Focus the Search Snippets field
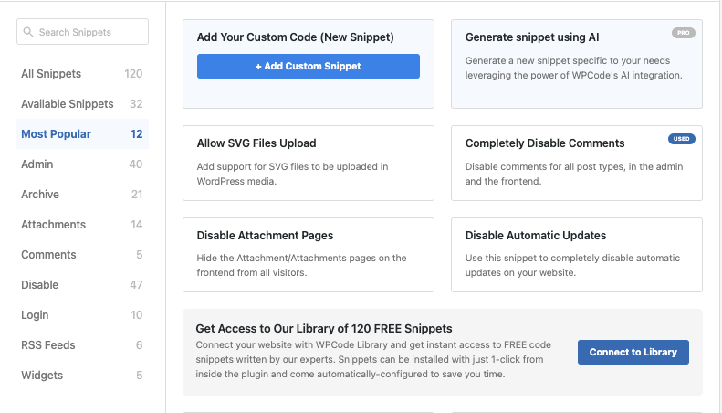This screenshot has height=413, width=722. pos(82,32)
